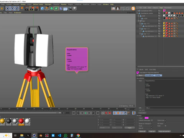Click the Render to Picture Viewer icon
The width and height of the screenshot is (184, 138).
[32, 8]
